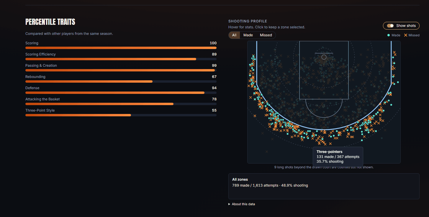Click the Scoring percentile bar
This screenshot has width=429, height=217.
pos(121,48)
